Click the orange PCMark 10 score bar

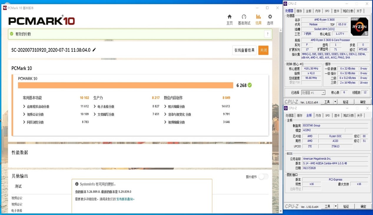(x=125, y=85)
